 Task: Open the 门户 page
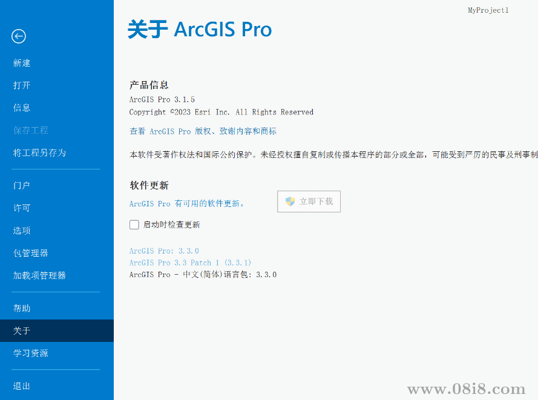click(22, 185)
